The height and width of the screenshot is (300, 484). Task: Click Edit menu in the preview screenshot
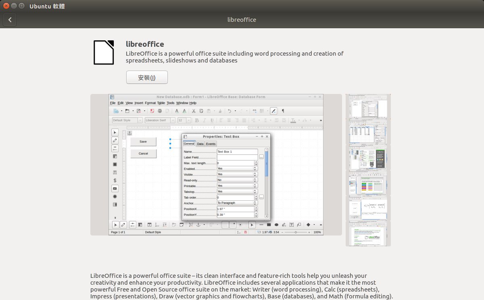point(121,103)
